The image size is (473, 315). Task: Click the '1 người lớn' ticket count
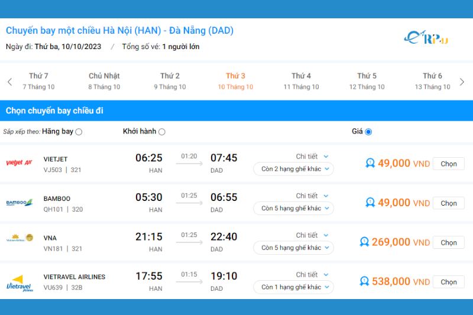coord(181,47)
